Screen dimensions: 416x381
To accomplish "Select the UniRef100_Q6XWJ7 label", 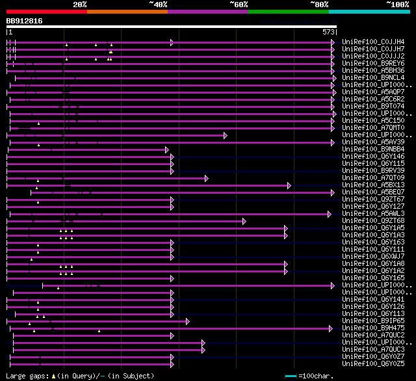I will (x=373, y=257).
